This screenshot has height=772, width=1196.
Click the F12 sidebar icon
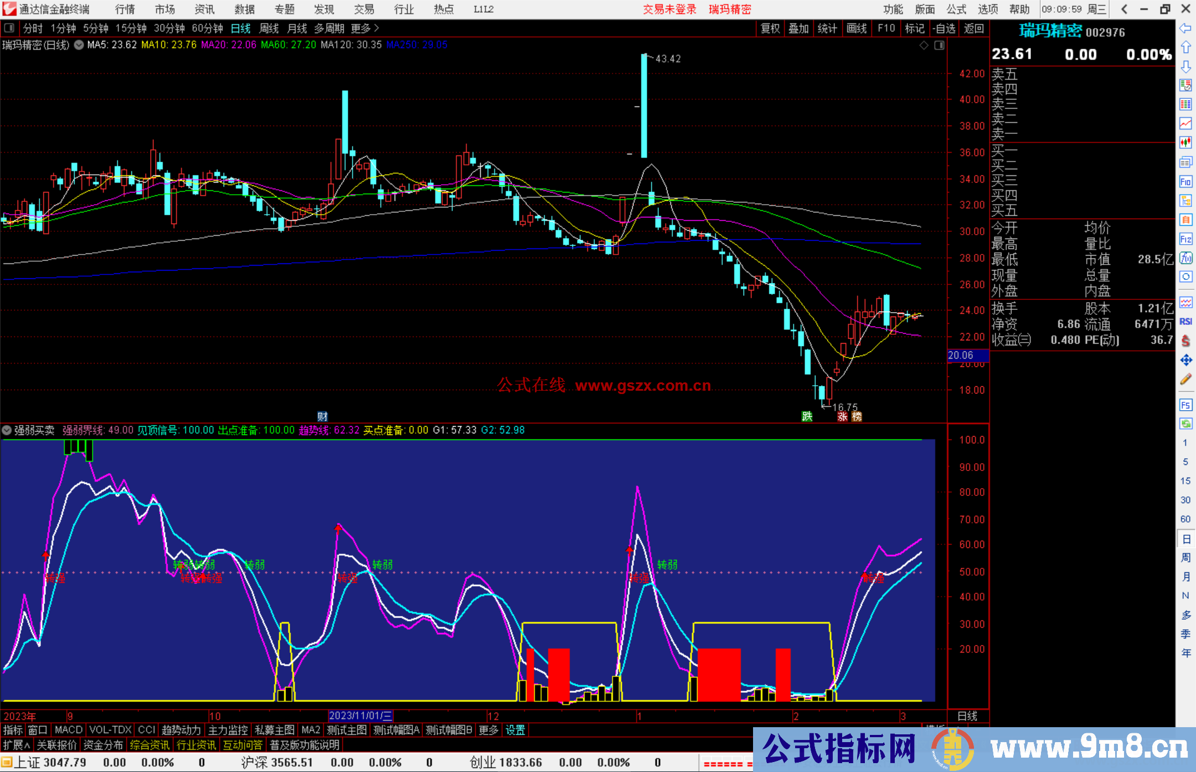(1185, 239)
